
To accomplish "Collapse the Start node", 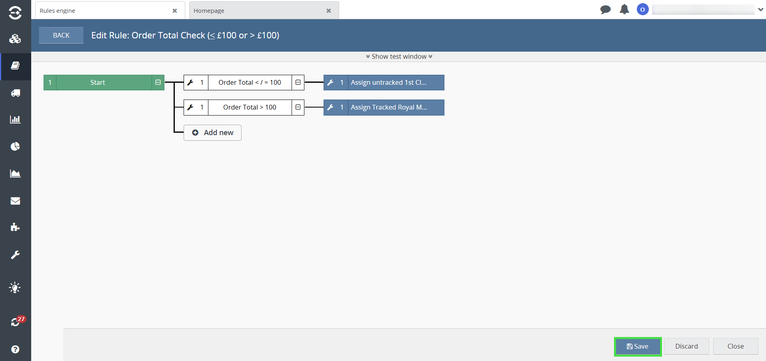I will [x=158, y=82].
